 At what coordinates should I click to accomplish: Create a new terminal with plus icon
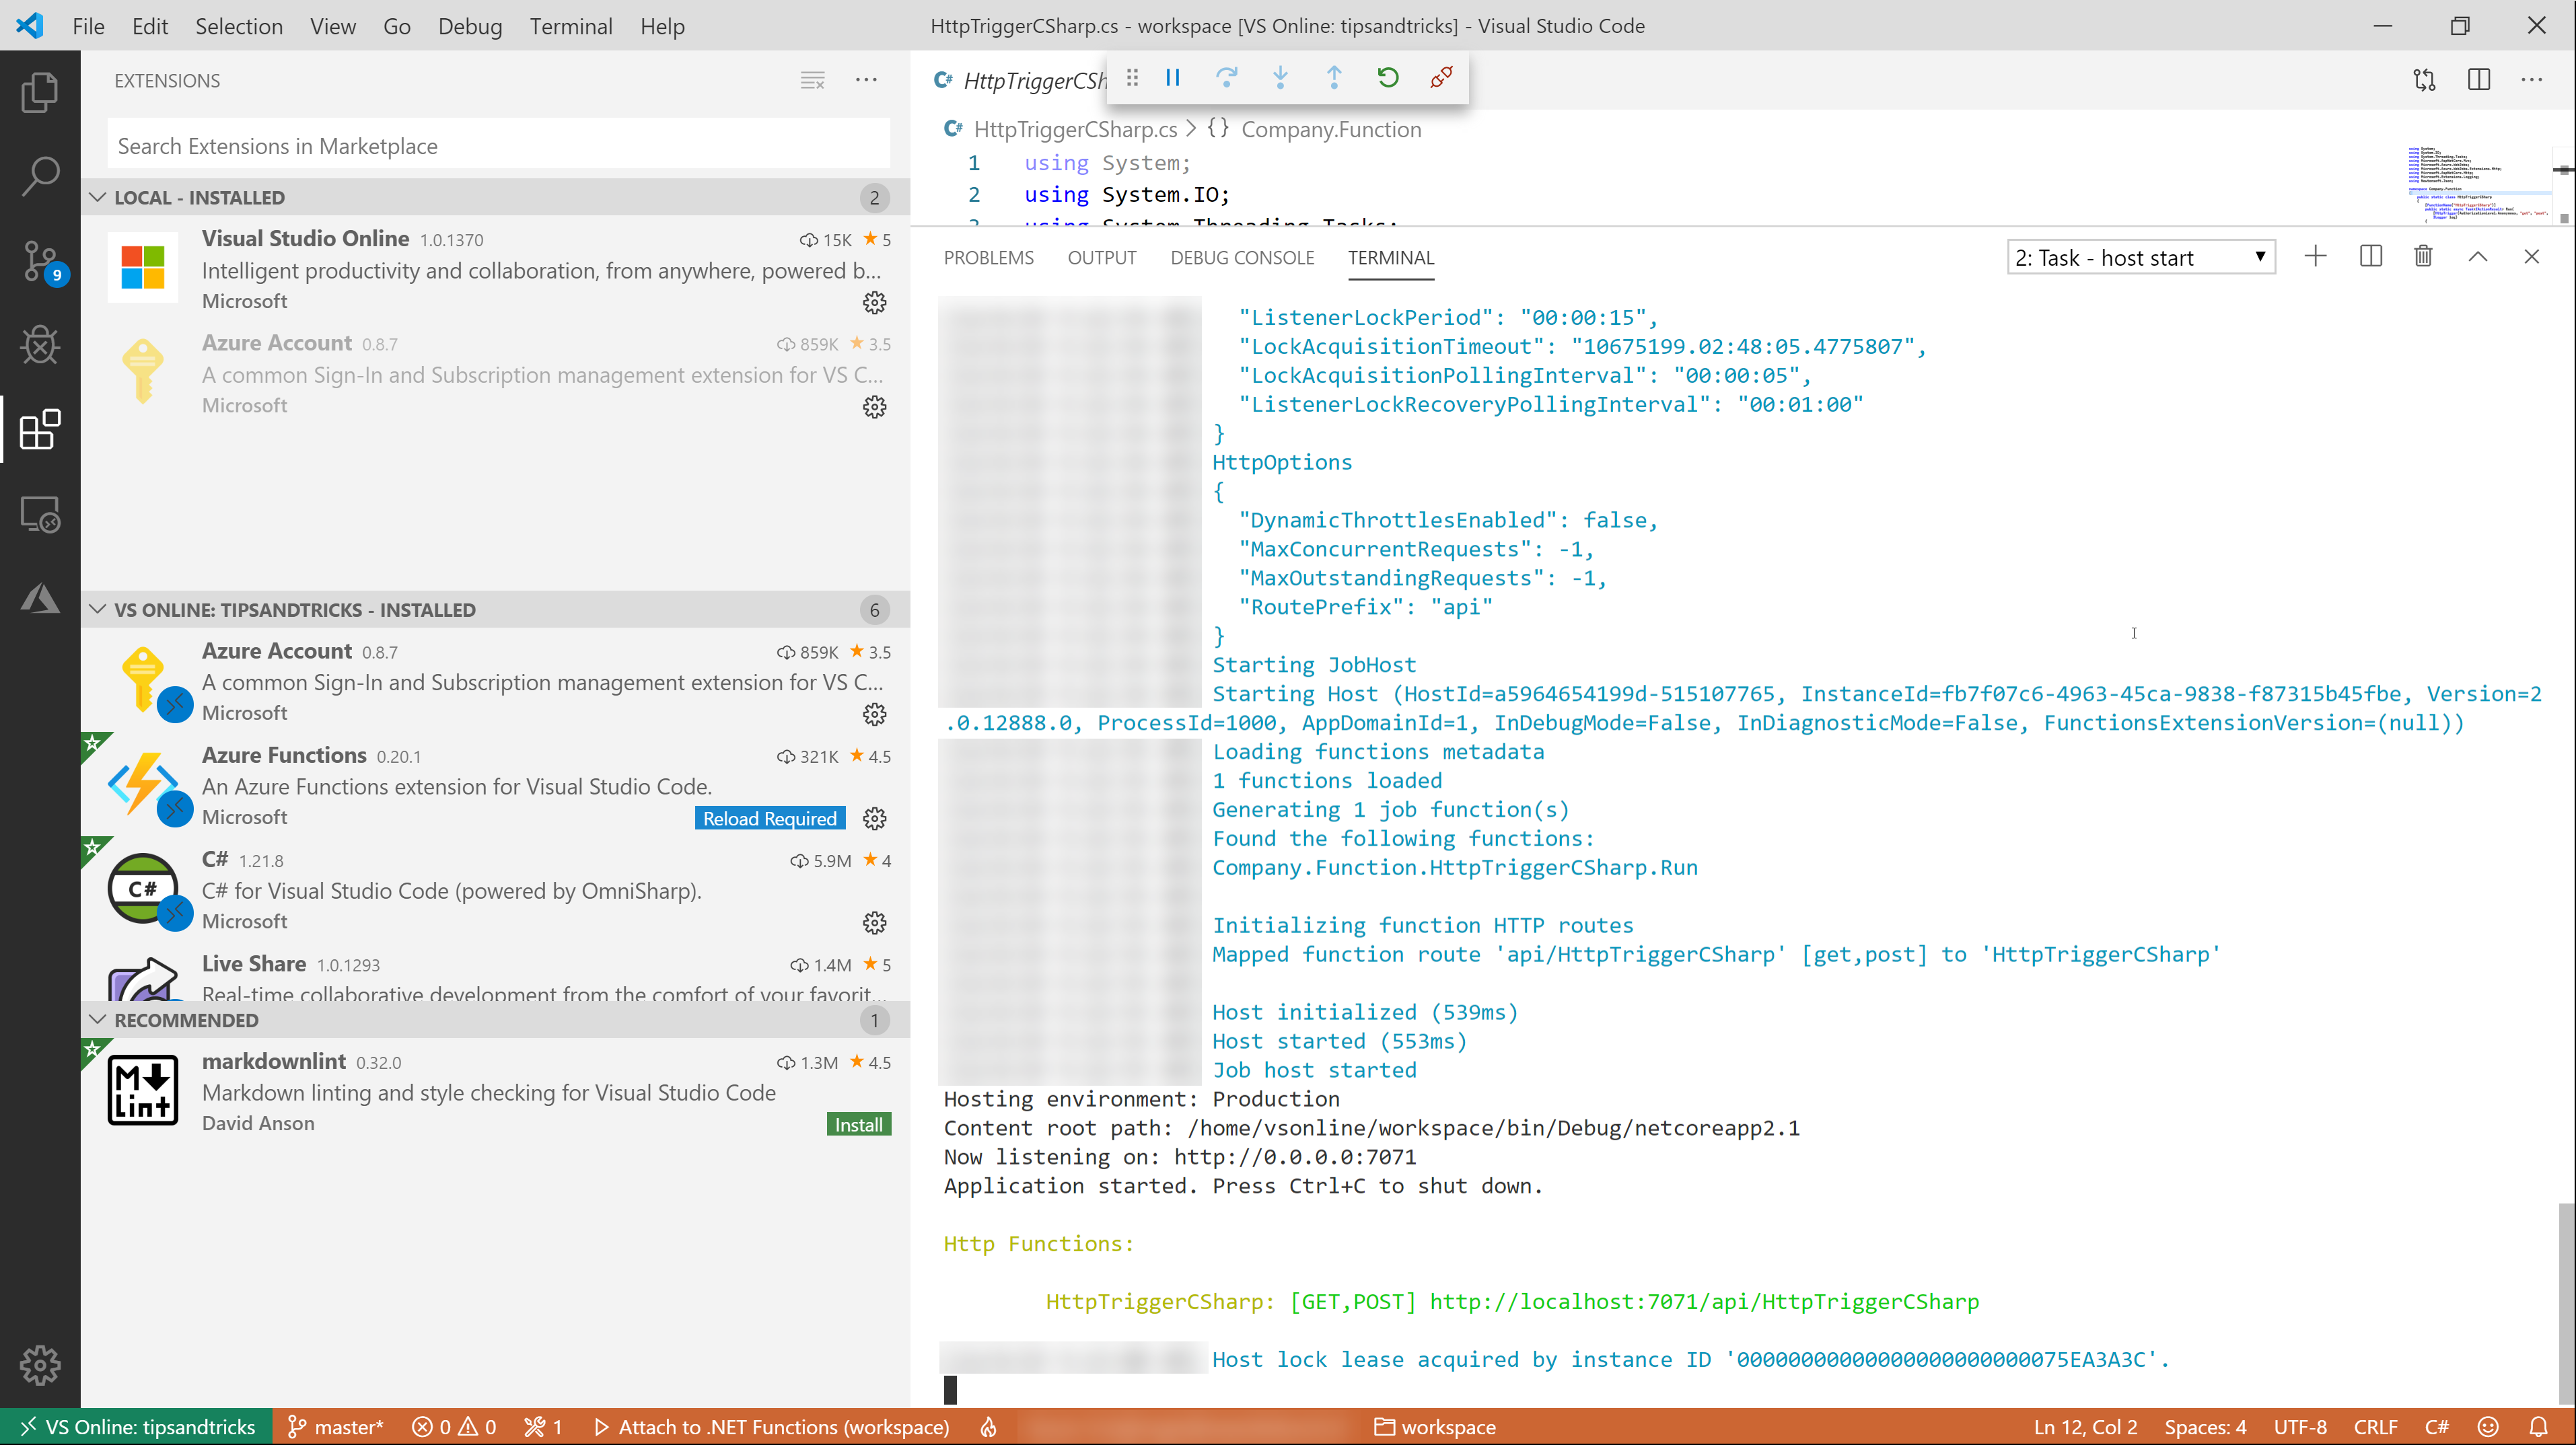coord(2316,257)
